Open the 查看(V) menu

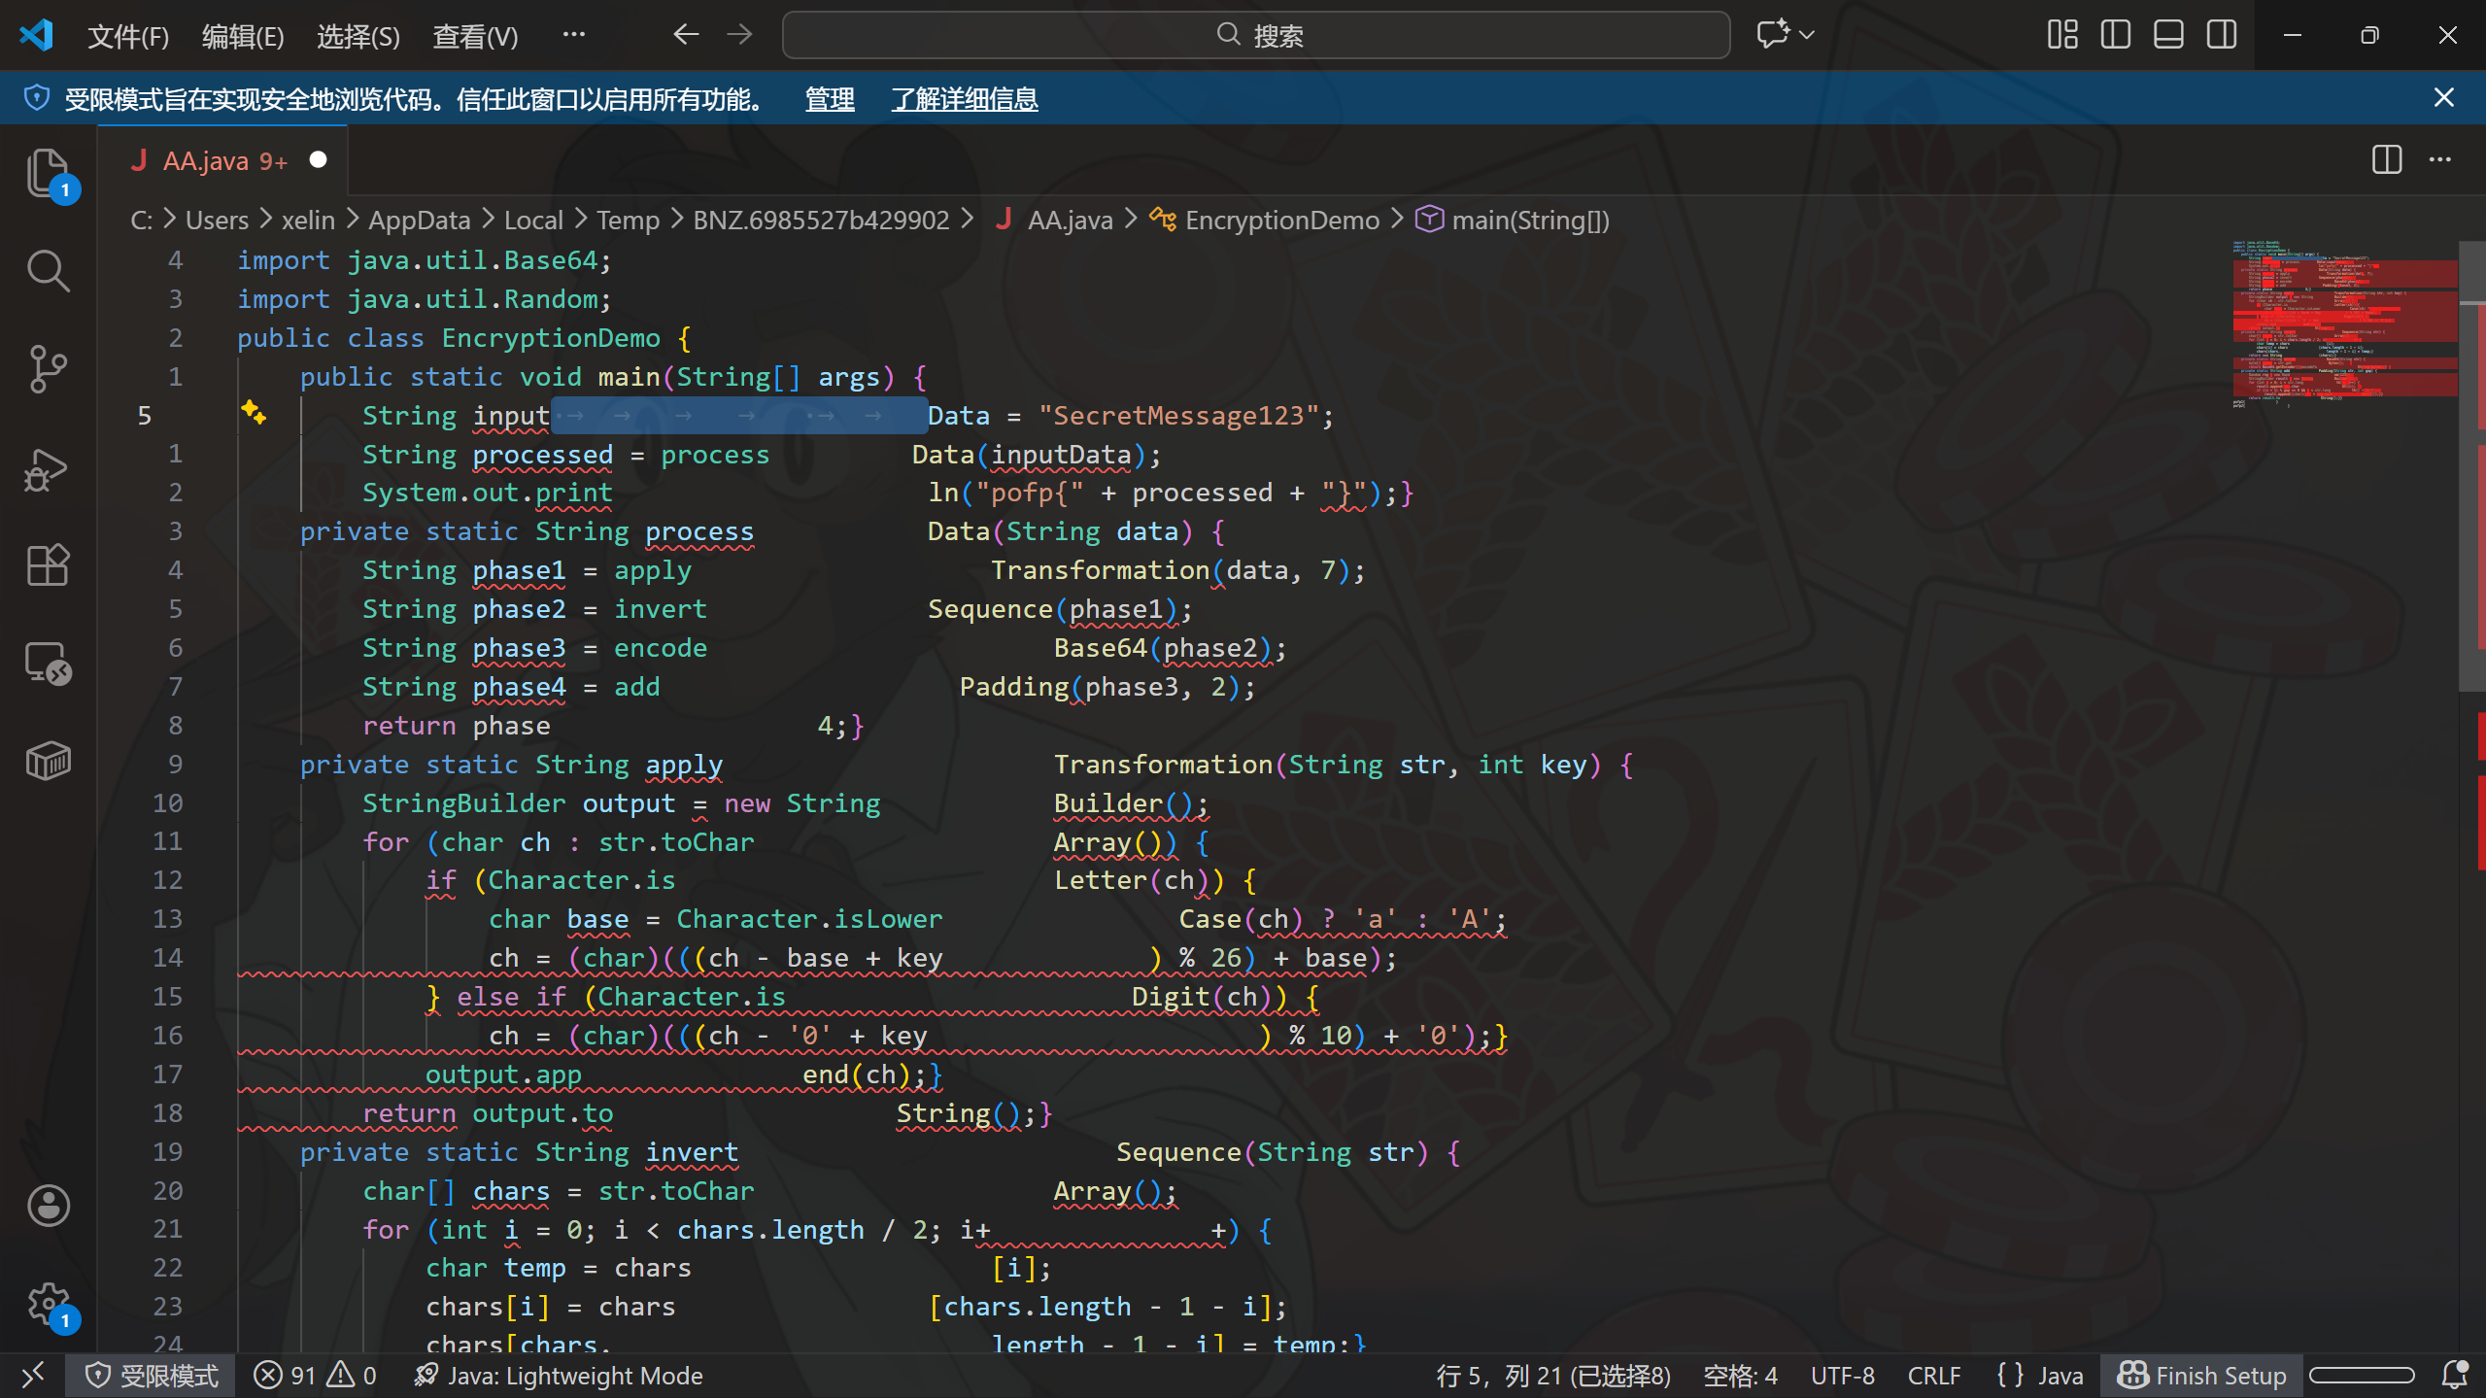click(x=475, y=36)
